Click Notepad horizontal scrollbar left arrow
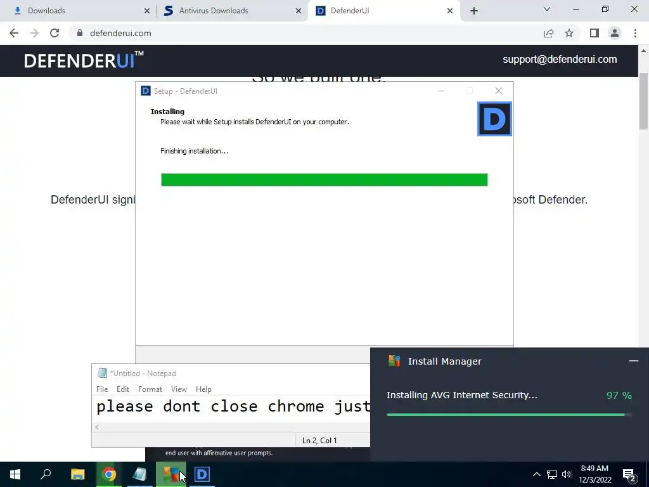The image size is (649, 487). click(x=97, y=427)
